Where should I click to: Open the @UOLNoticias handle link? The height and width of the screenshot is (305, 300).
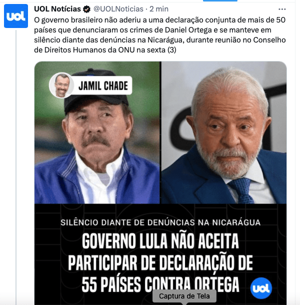click(118, 9)
